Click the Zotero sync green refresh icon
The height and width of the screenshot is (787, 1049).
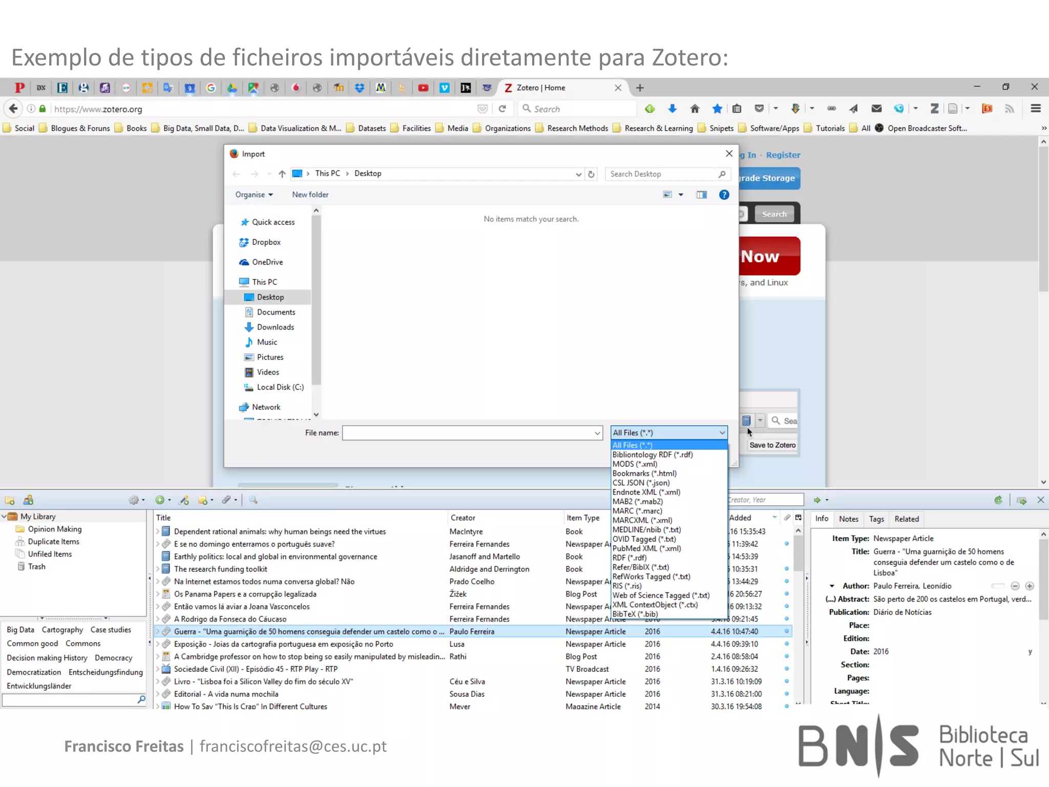(x=998, y=500)
